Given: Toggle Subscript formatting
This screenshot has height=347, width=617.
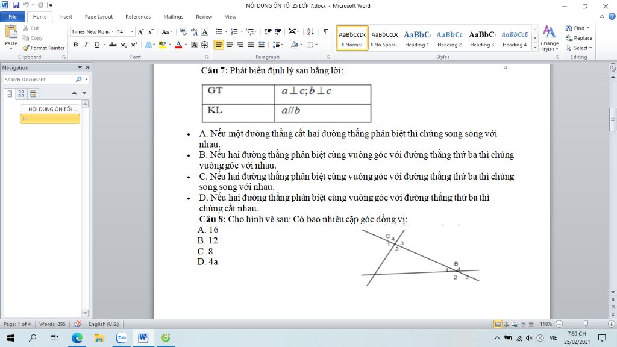Looking at the screenshot, I should (124, 45).
